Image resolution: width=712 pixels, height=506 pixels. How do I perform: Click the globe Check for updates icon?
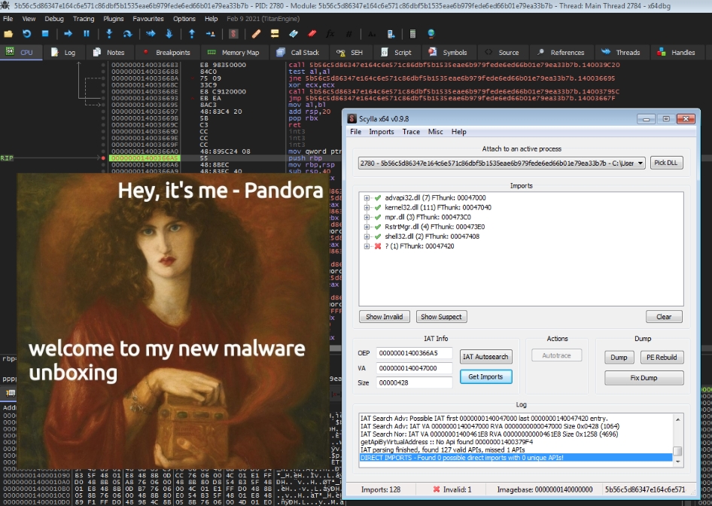431,34
